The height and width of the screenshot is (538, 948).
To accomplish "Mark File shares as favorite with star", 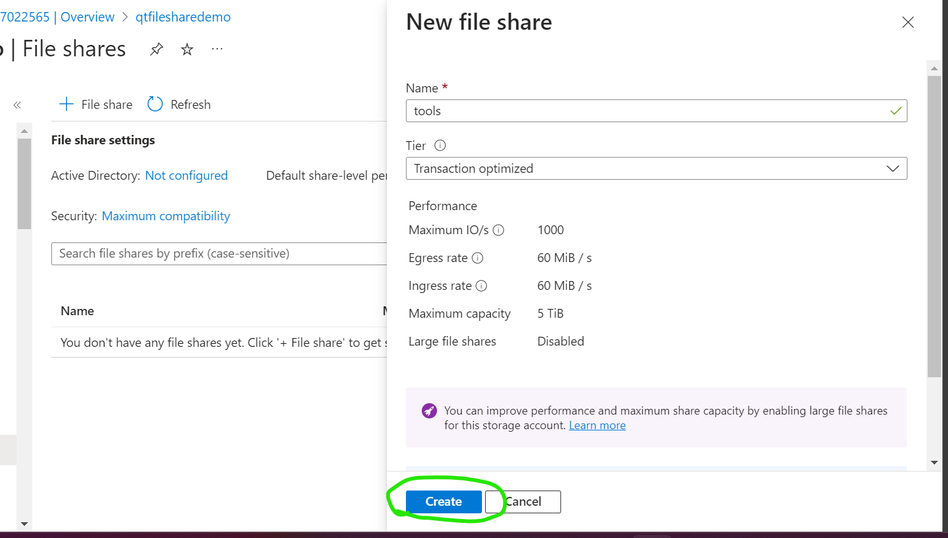I will [187, 49].
